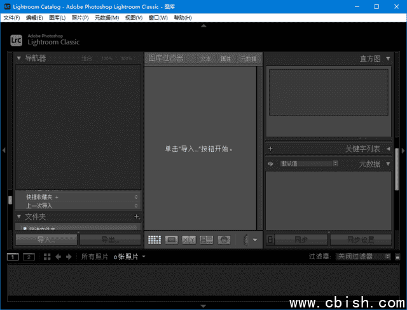Open toolbar content dropdown arrow
The height and width of the screenshot is (310, 407).
255,239
